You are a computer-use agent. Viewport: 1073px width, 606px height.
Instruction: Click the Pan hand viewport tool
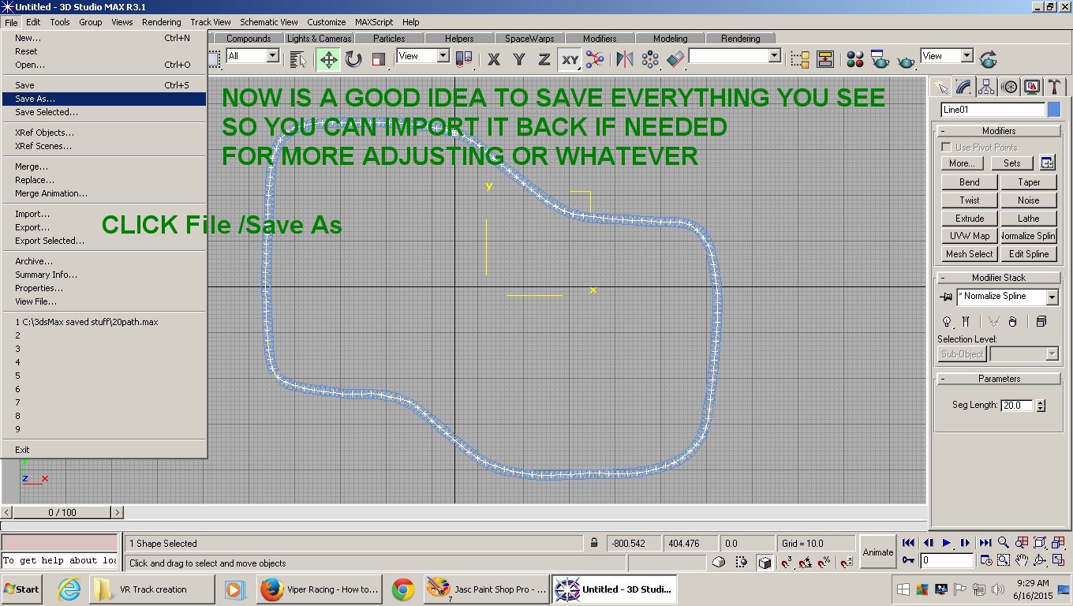1022,561
